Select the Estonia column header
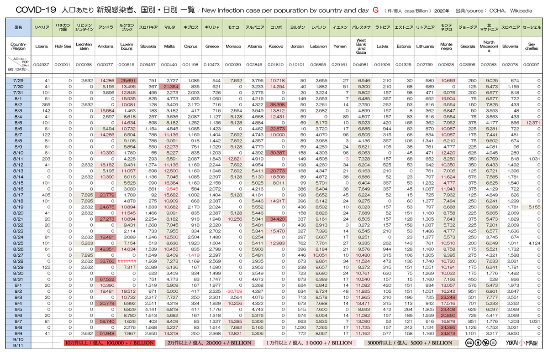 point(403,46)
